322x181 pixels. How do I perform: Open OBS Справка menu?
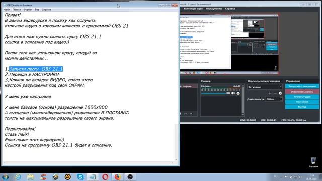(230, 9)
